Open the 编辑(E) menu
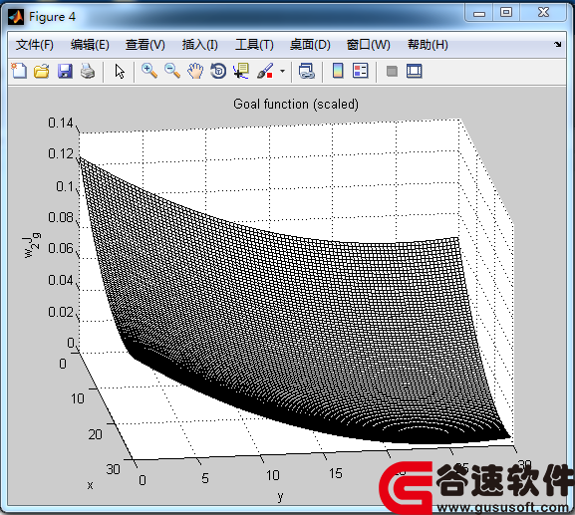 [90, 45]
